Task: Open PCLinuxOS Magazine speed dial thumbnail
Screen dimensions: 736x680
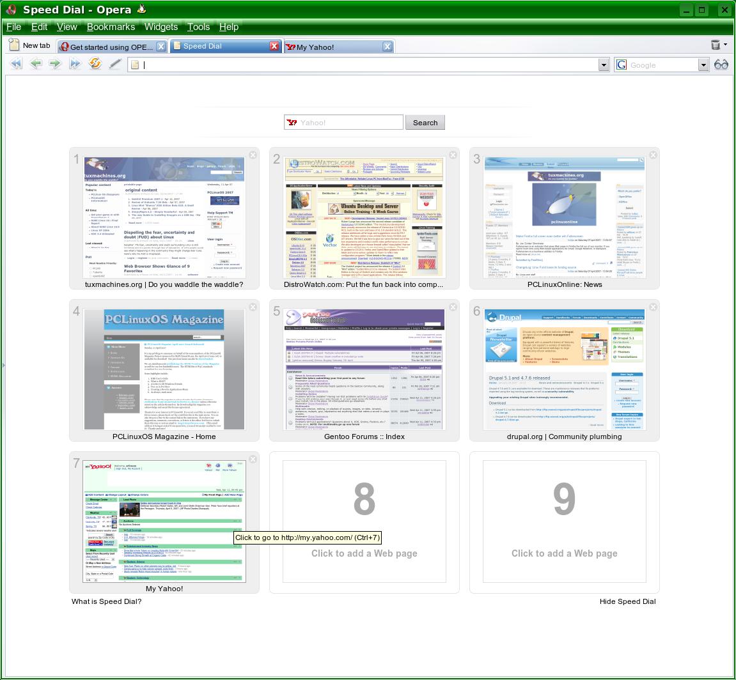Action: click(164, 369)
